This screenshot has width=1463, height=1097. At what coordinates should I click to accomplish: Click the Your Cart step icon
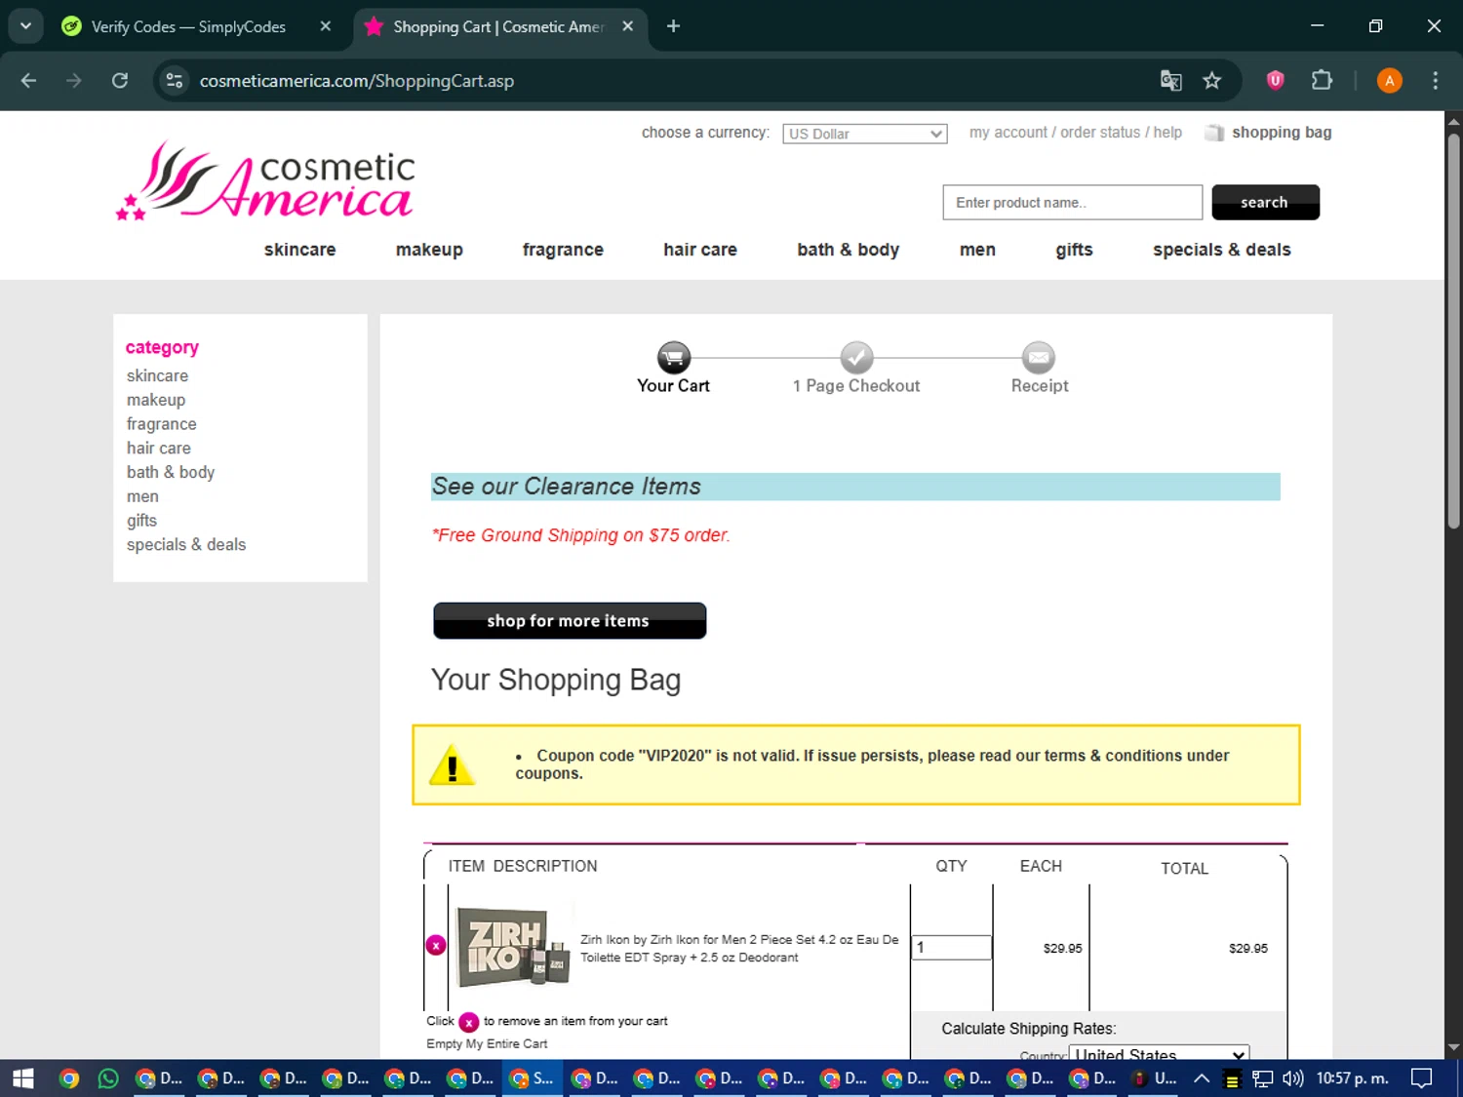(x=674, y=358)
